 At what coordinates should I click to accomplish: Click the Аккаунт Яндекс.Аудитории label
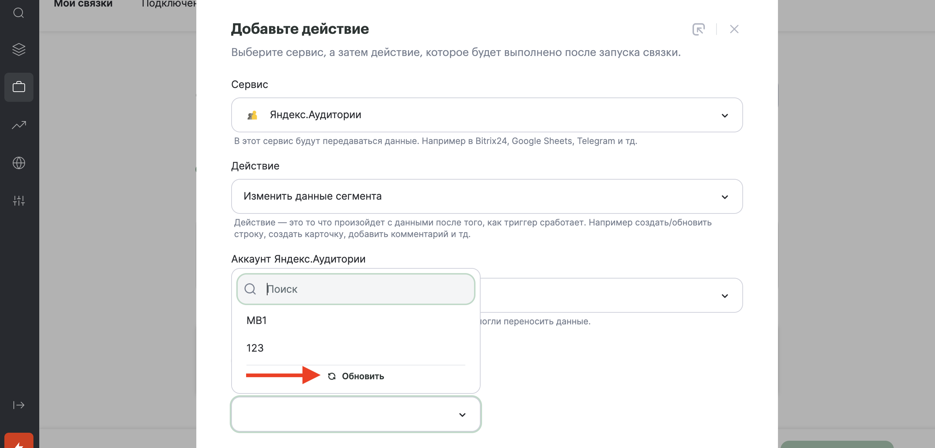[298, 259]
